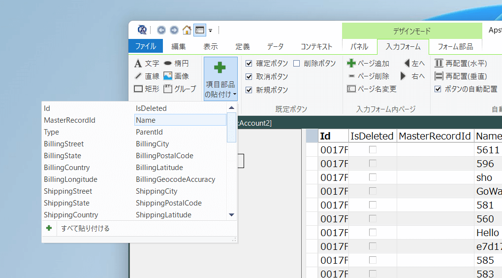The height and width of the screenshot is (278, 502).
Task: Open quick access toolbar customize arrow
Action: pos(211,31)
